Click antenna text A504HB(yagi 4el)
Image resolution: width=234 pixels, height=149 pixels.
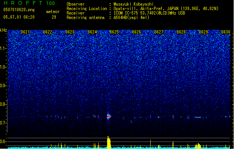point(131,18)
